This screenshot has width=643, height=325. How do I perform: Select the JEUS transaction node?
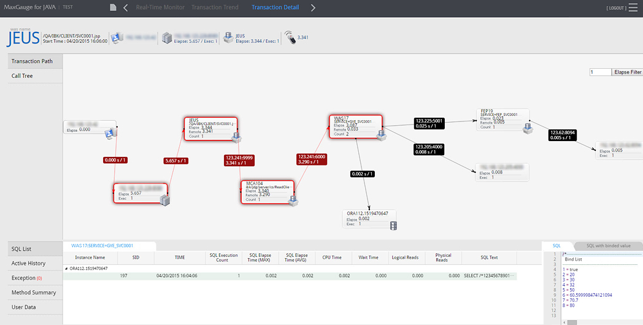tap(211, 129)
